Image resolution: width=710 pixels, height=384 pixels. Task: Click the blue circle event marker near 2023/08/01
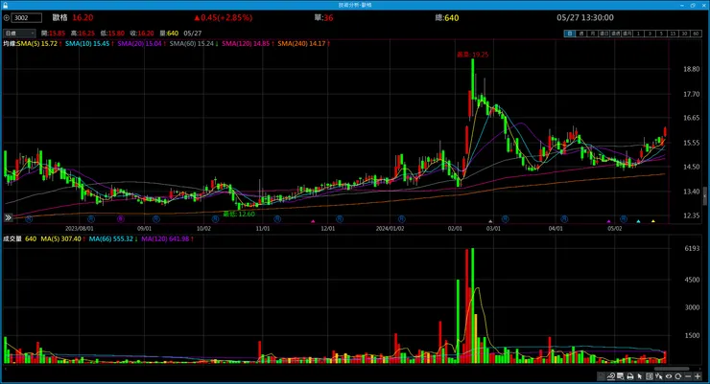tap(91, 219)
